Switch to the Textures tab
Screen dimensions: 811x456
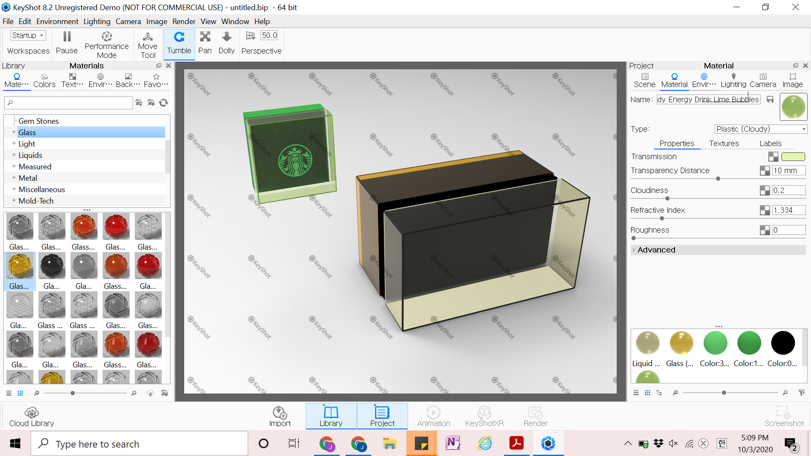[724, 144]
